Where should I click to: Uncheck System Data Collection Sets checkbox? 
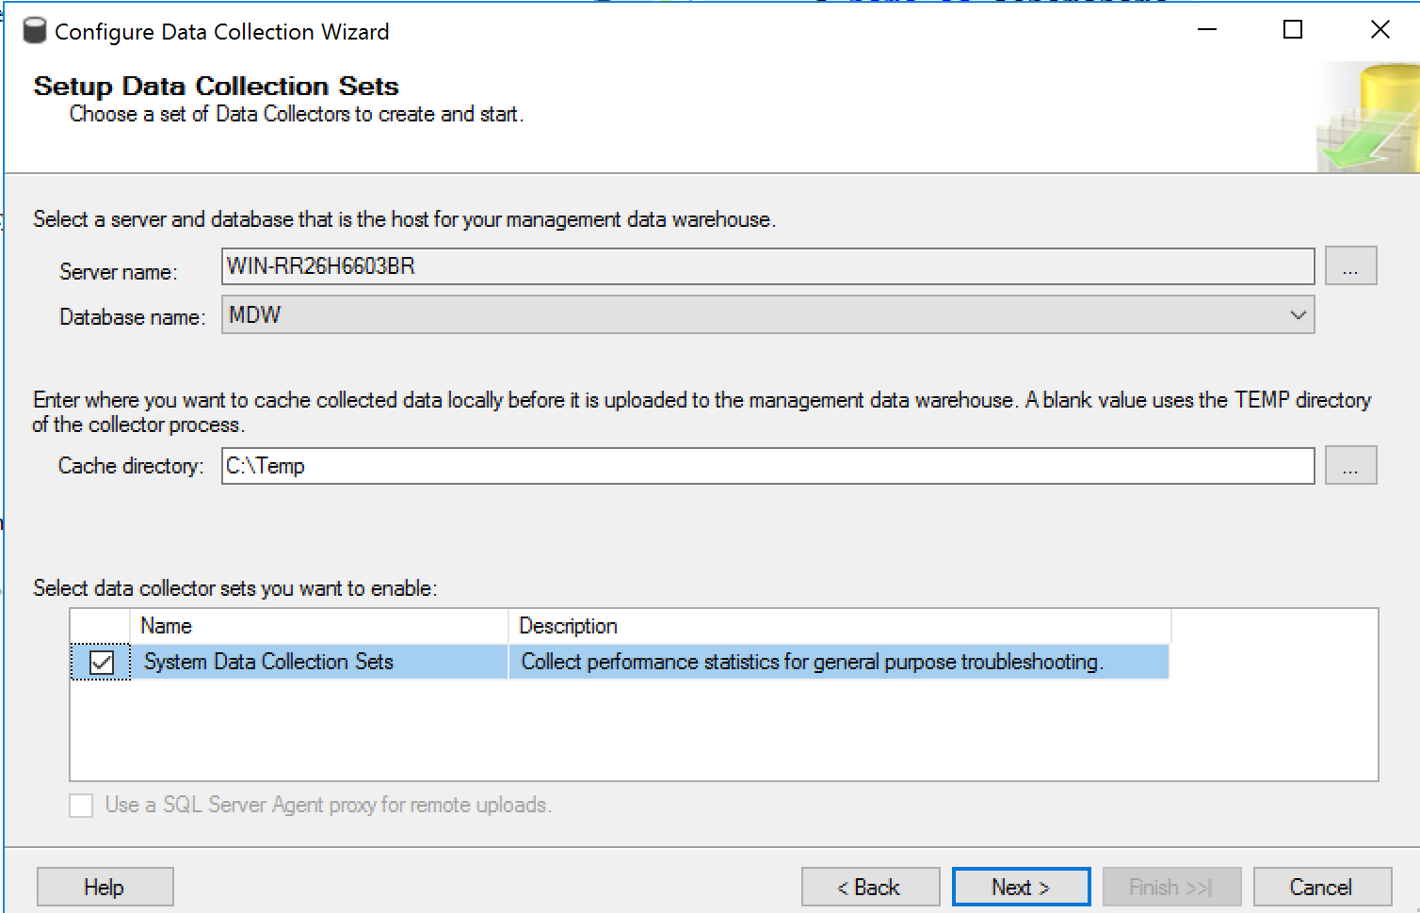coord(102,663)
